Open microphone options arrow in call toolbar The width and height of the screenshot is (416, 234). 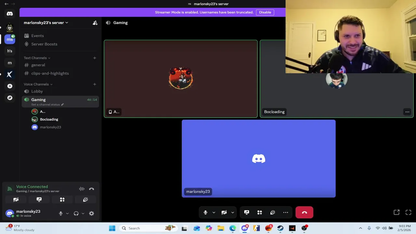(x=214, y=213)
